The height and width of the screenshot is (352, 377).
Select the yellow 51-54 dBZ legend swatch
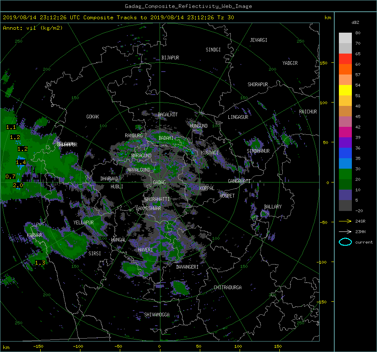(345, 90)
